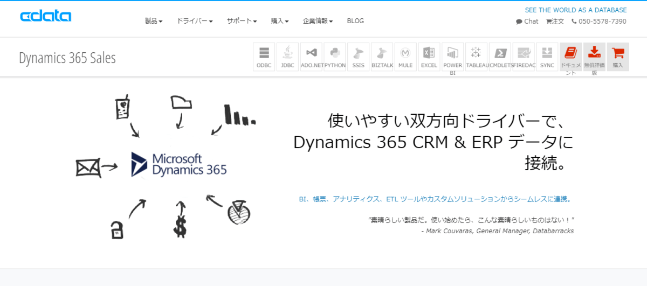
Task: Click the Microsoft Dynamics 365 logo image
Action: point(179,164)
